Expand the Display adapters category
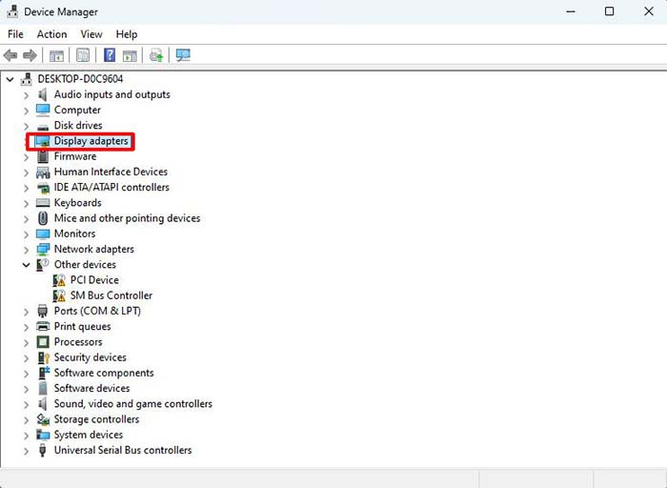The image size is (667, 488). 27,141
